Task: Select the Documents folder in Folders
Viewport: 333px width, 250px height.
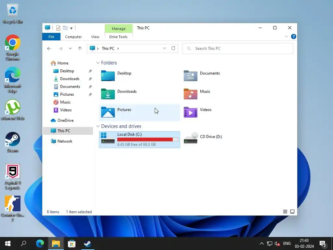Action: click(x=222, y=76)
